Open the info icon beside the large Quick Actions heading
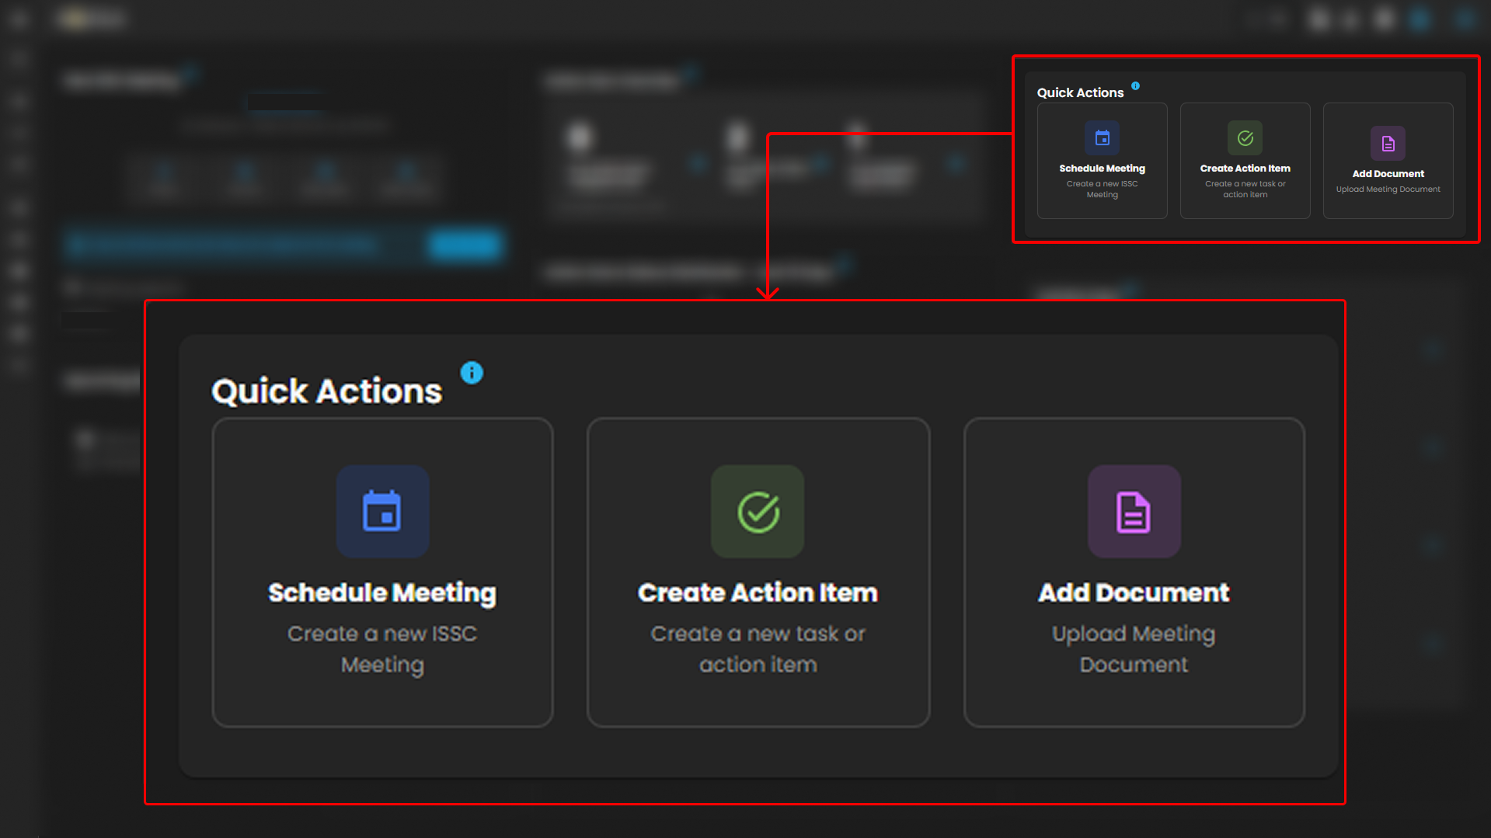Viewport: 1491px width, 838px height. [x=472, y=373]
